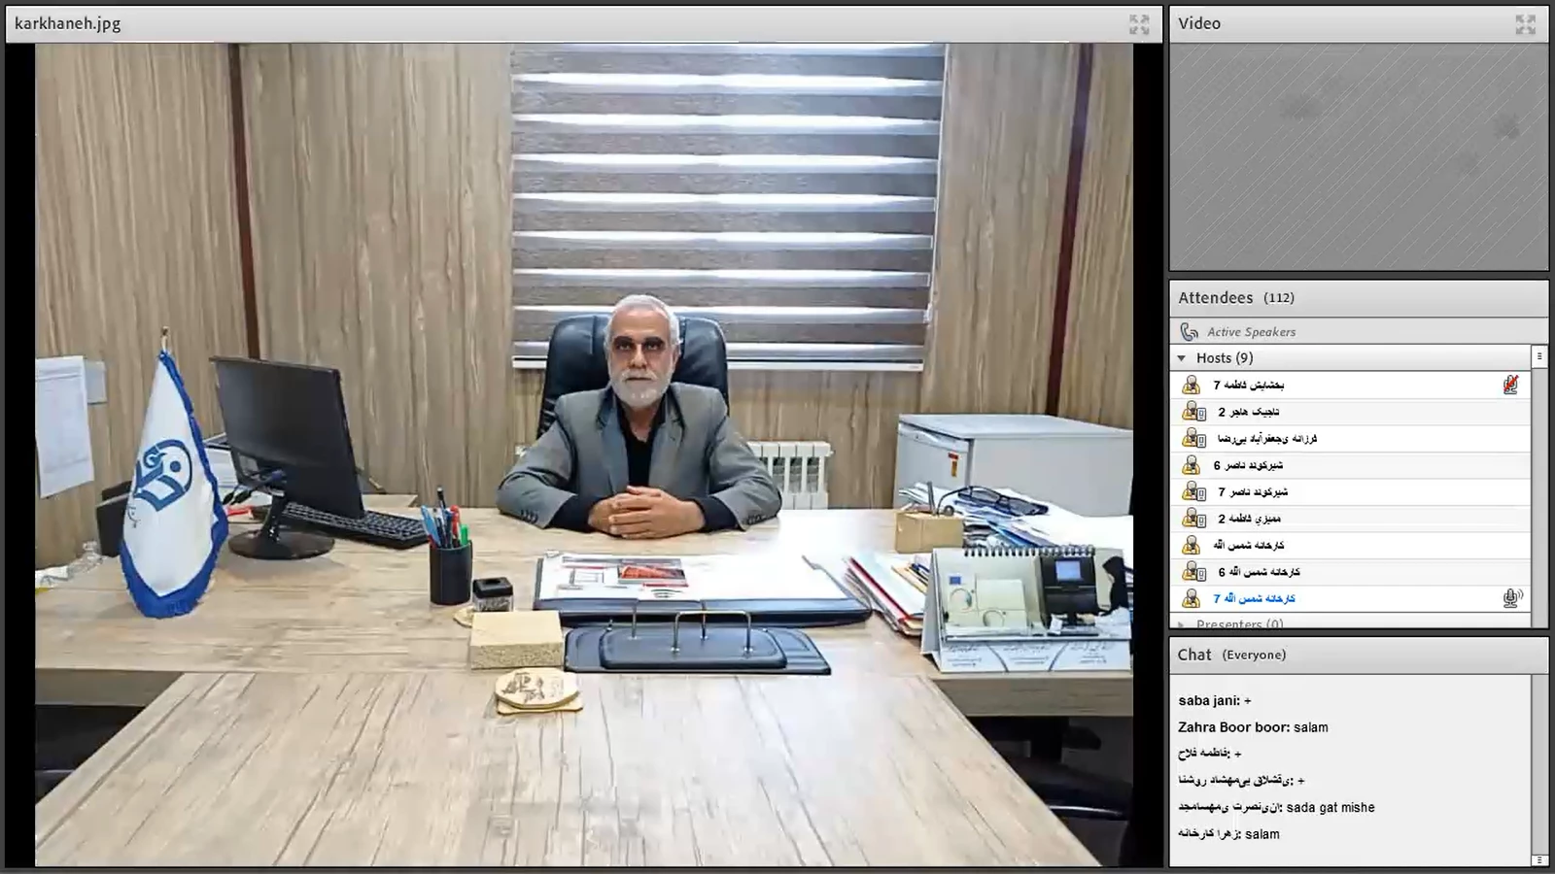Viewport: 1555px width, 874px height.
Task: Click the Active Speakers phone icon
Action: 1189,332
